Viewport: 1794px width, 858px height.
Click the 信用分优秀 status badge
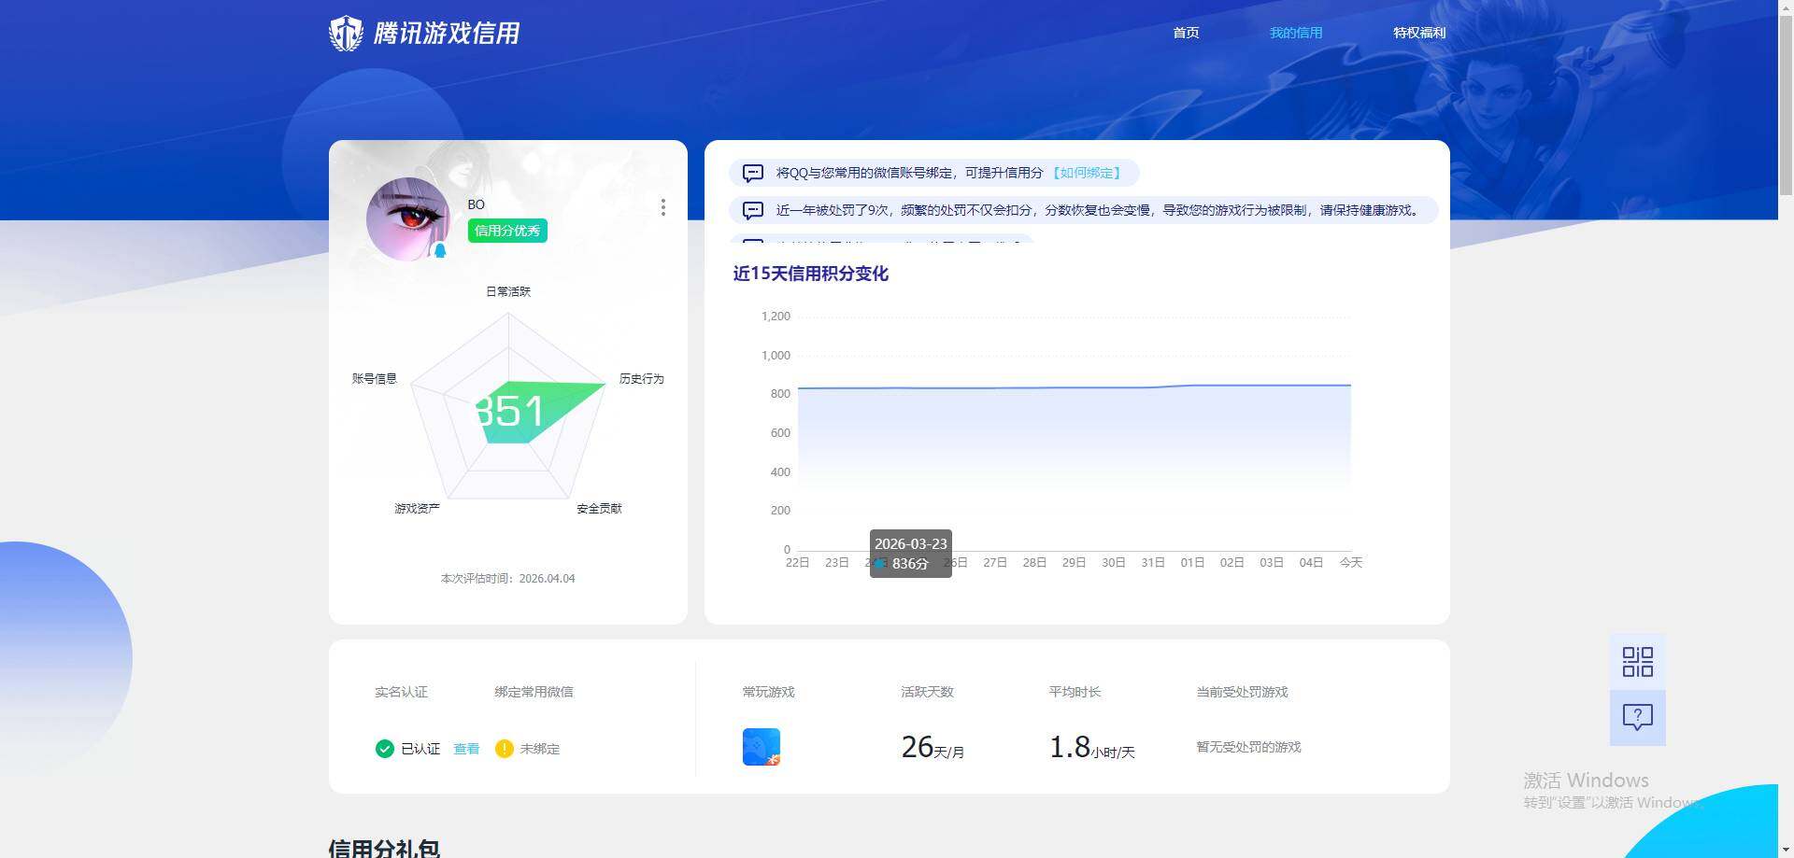click(x=505, y=230)
